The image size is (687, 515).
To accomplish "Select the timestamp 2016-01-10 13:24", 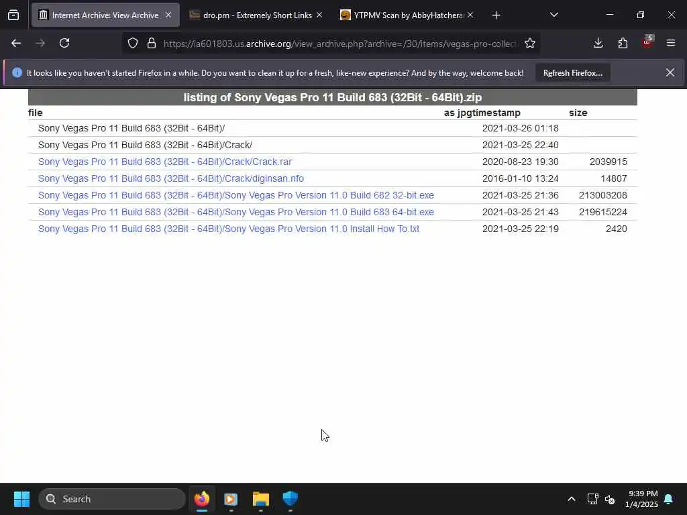I will tap(520, 178).
